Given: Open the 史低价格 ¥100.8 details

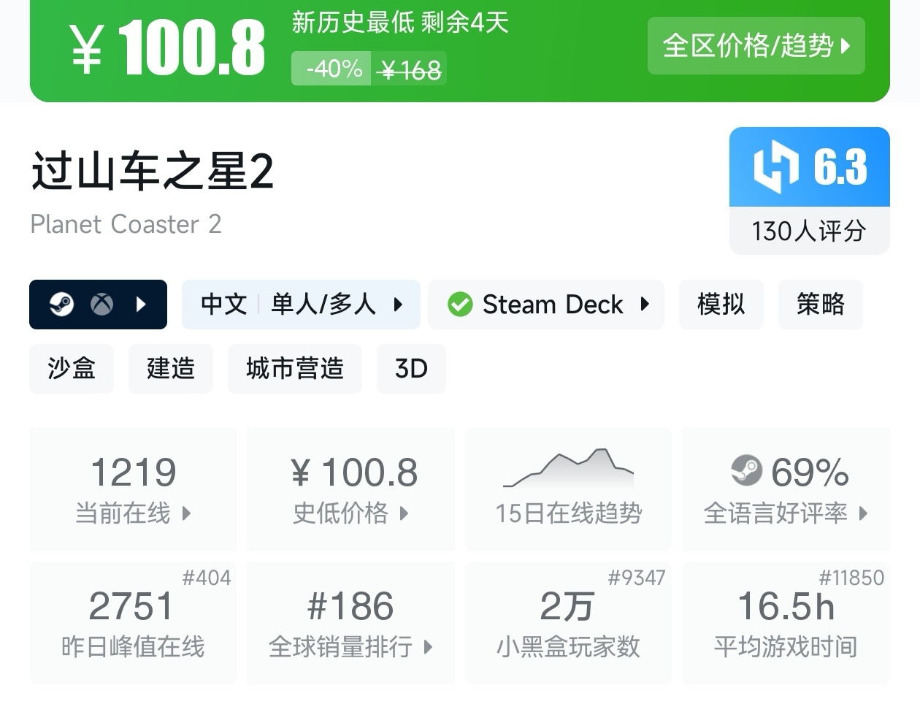Looking at the screenshot, I should pyautogui.click(x=351, y=489).
